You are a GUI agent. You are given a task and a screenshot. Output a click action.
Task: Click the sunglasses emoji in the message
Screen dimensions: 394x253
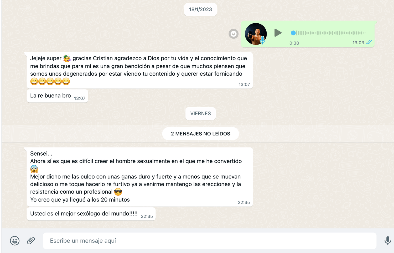click(x=118, y=192)
